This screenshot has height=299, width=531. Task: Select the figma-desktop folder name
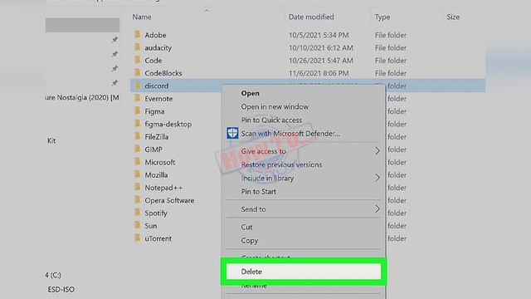point(168,124)
